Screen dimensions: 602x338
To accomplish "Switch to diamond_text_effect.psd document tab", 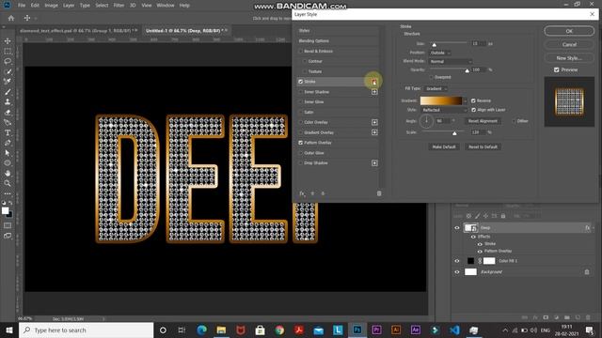I will click(x=79, y=30).
